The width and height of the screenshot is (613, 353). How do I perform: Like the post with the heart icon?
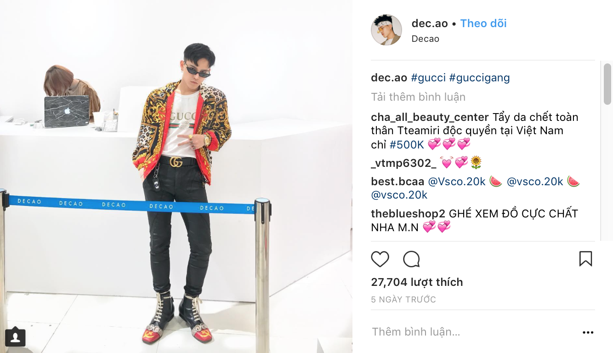pyautogui.click(x=380, y=259)
